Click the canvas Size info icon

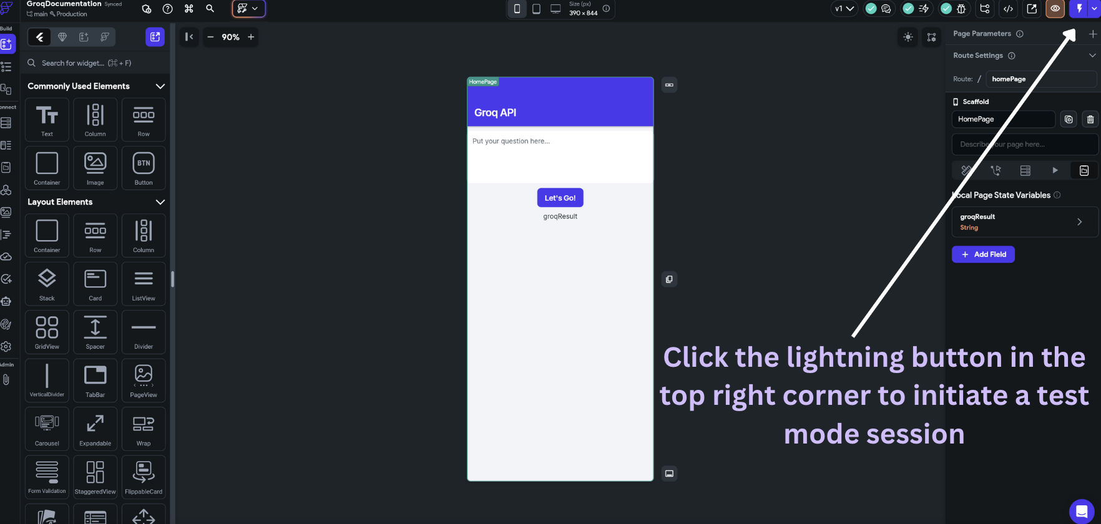pos(606,9)
